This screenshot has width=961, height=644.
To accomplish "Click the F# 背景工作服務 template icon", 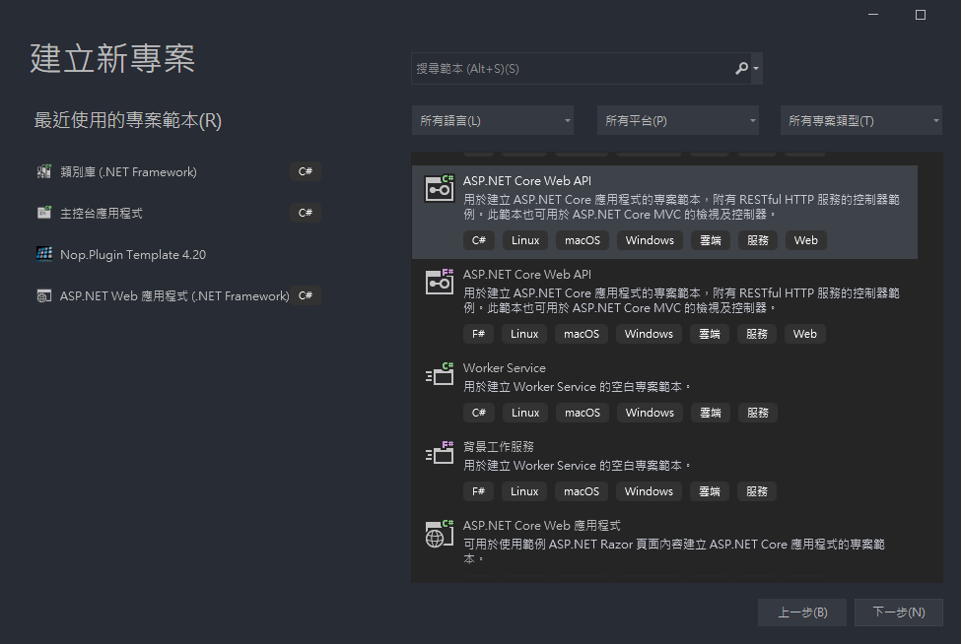I will pyautogui.click(x=440, y=454).
